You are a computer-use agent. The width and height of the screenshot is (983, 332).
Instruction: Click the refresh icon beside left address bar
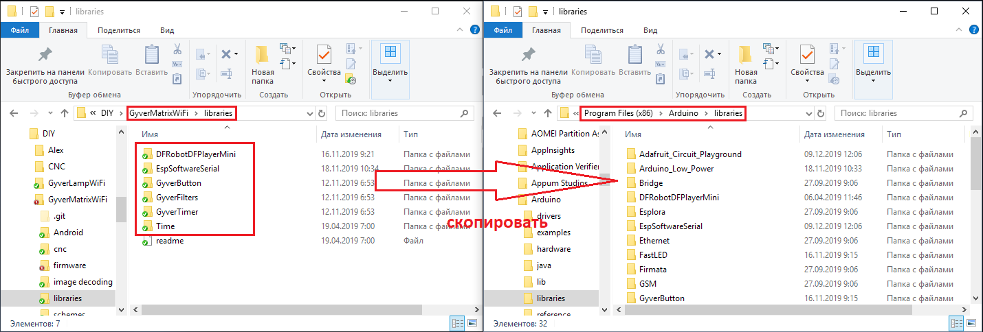(322, 113)
